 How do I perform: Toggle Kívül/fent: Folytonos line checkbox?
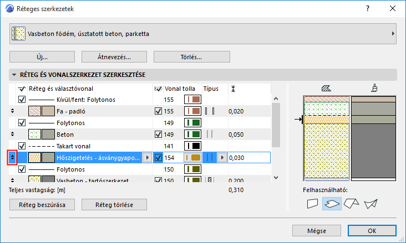[x=22, y=100]
